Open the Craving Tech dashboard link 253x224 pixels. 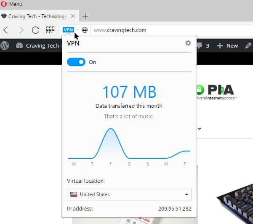(x=39, y=45)
